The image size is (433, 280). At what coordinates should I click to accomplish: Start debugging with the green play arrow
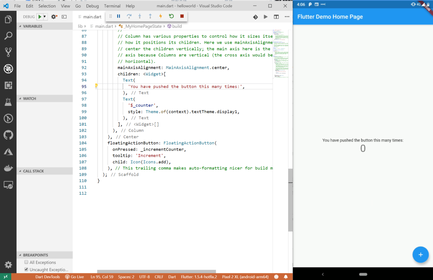point(40,17)
